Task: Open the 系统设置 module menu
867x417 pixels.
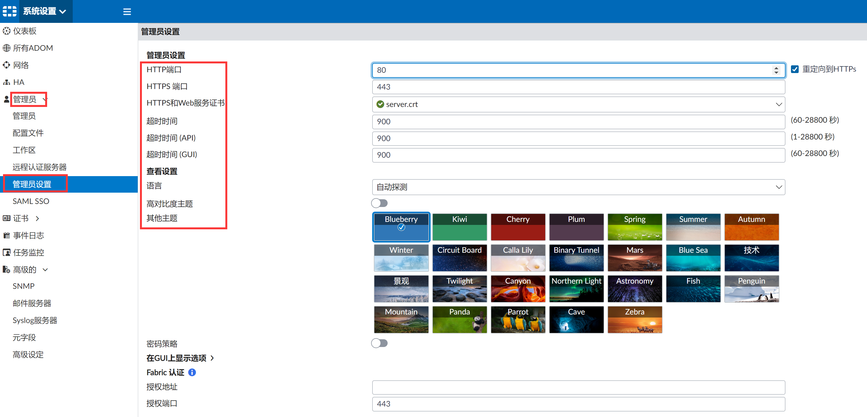Action: 44,11
